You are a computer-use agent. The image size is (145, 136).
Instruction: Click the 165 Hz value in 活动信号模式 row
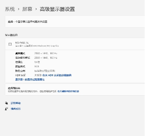[x=53, y=58]
